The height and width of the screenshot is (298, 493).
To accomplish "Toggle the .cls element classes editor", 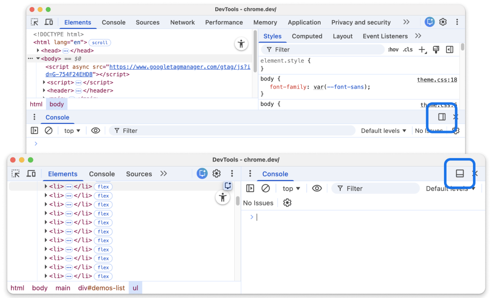I will pyautogui.click(x=408, y=49).
